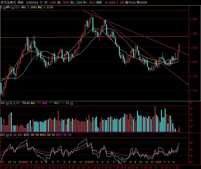Image resolution: width=201 pixels, height=169 pixels.
Task: Collapse the MMV panel using its small box
Action: click(12, 8)
